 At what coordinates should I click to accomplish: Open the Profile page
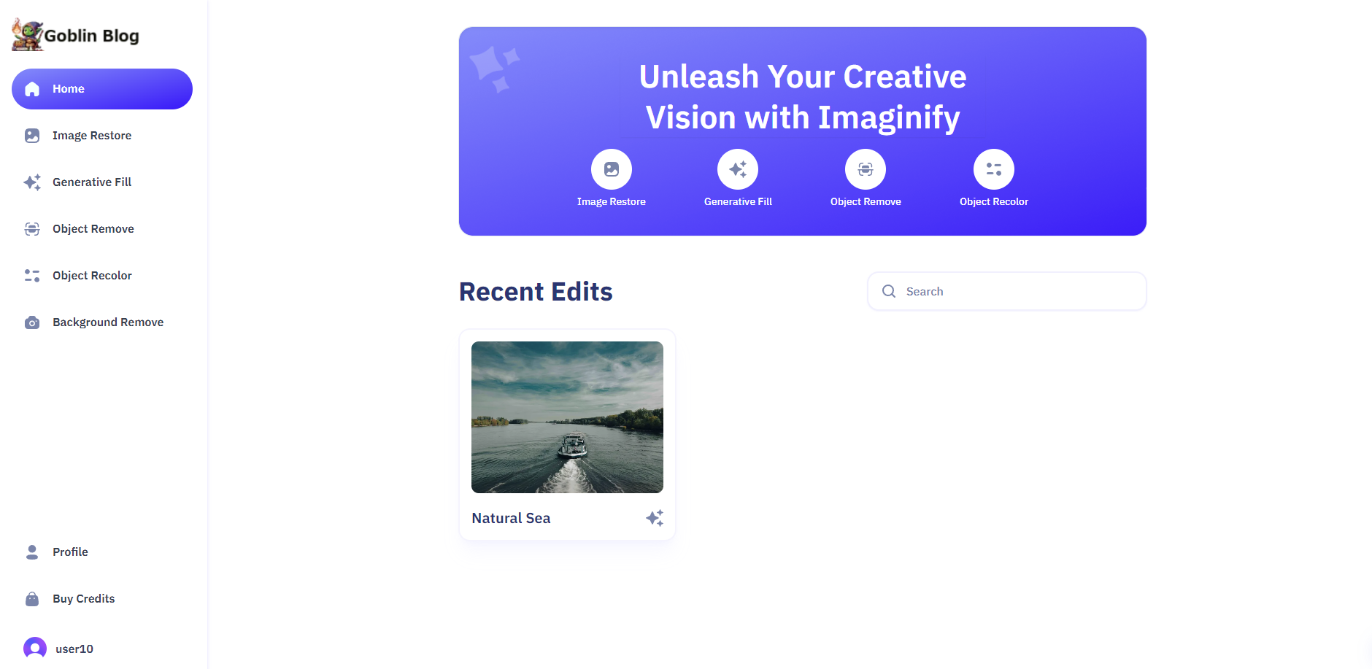click(70, 552)
